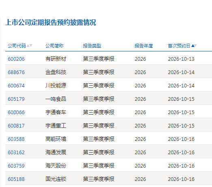This screenshot has width=212, height=187.
Task: Click the 报告年度 column header
Action: click(144, 46)
